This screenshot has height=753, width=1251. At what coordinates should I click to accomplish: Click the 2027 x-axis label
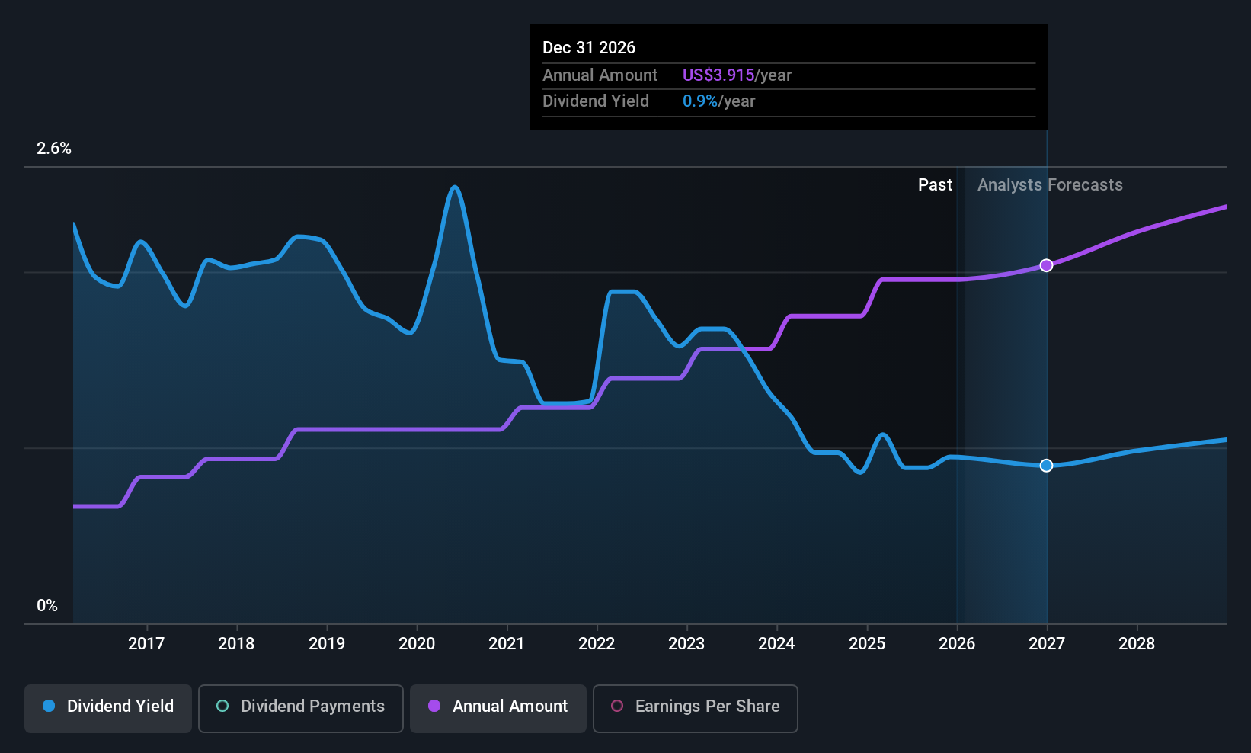point(1047,644)
